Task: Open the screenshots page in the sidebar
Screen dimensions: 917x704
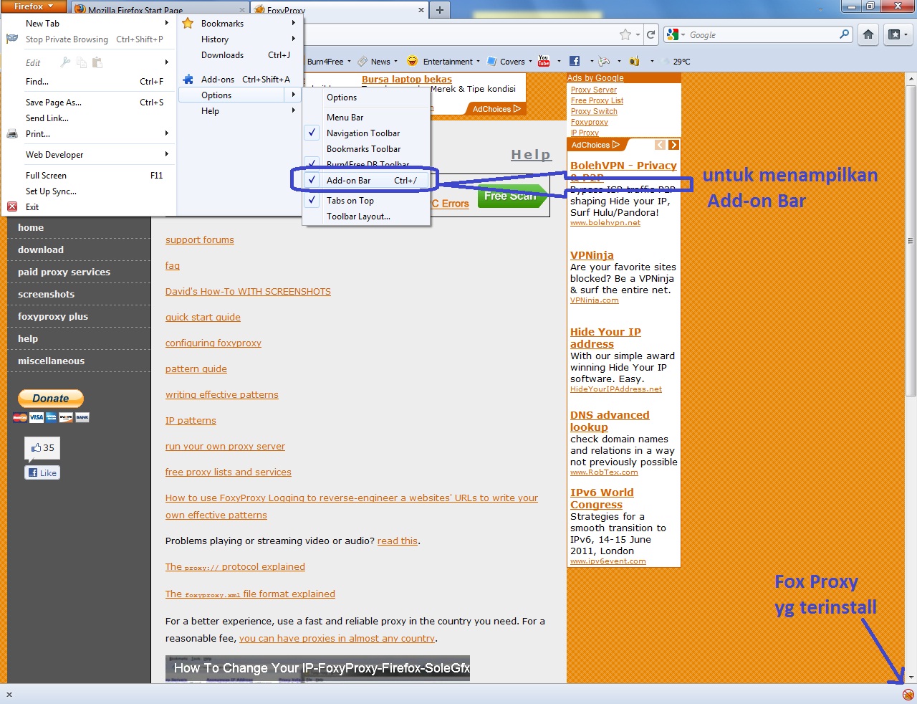Action: click(x=46, y=294)
